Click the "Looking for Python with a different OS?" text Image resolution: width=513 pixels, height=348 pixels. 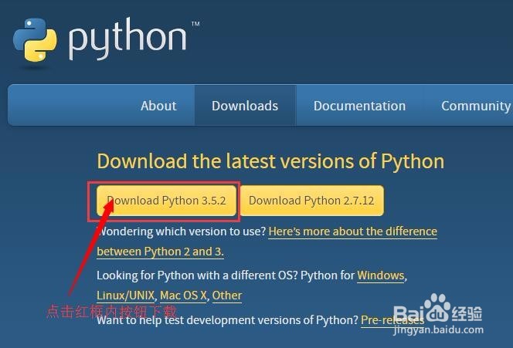[197, 275]
